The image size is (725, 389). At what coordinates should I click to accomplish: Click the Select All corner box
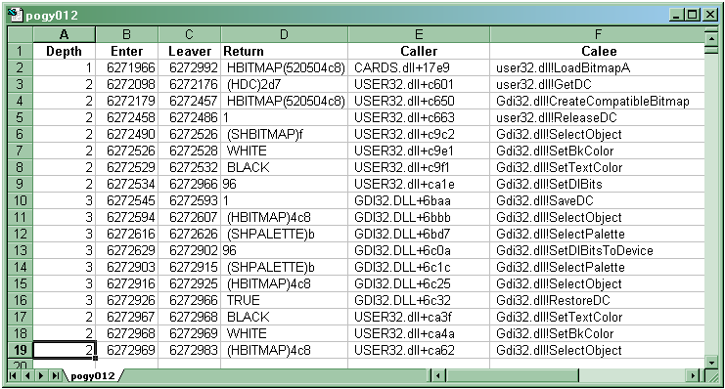click(x=21, y=34)
